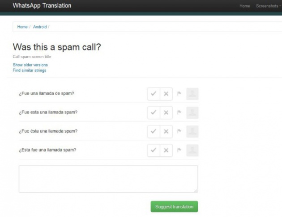
Task: Flag the translation '¿Esta fue una llamada spam?'
Action: [179, 150]
